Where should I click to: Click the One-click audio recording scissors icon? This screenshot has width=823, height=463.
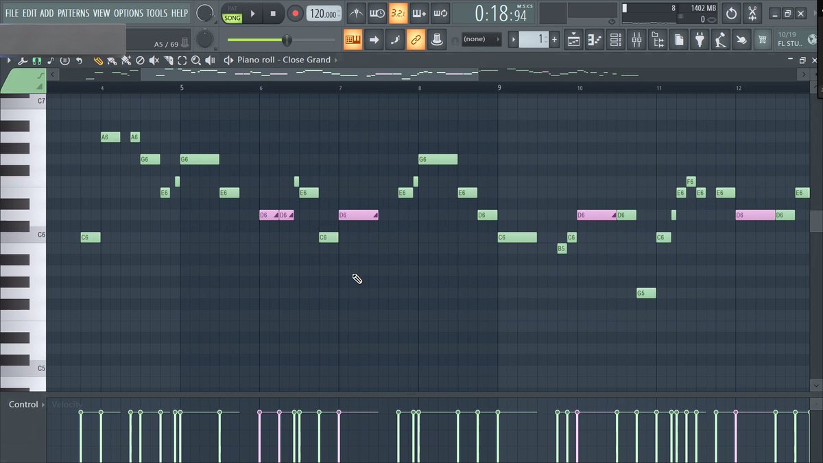coord(752,13)
